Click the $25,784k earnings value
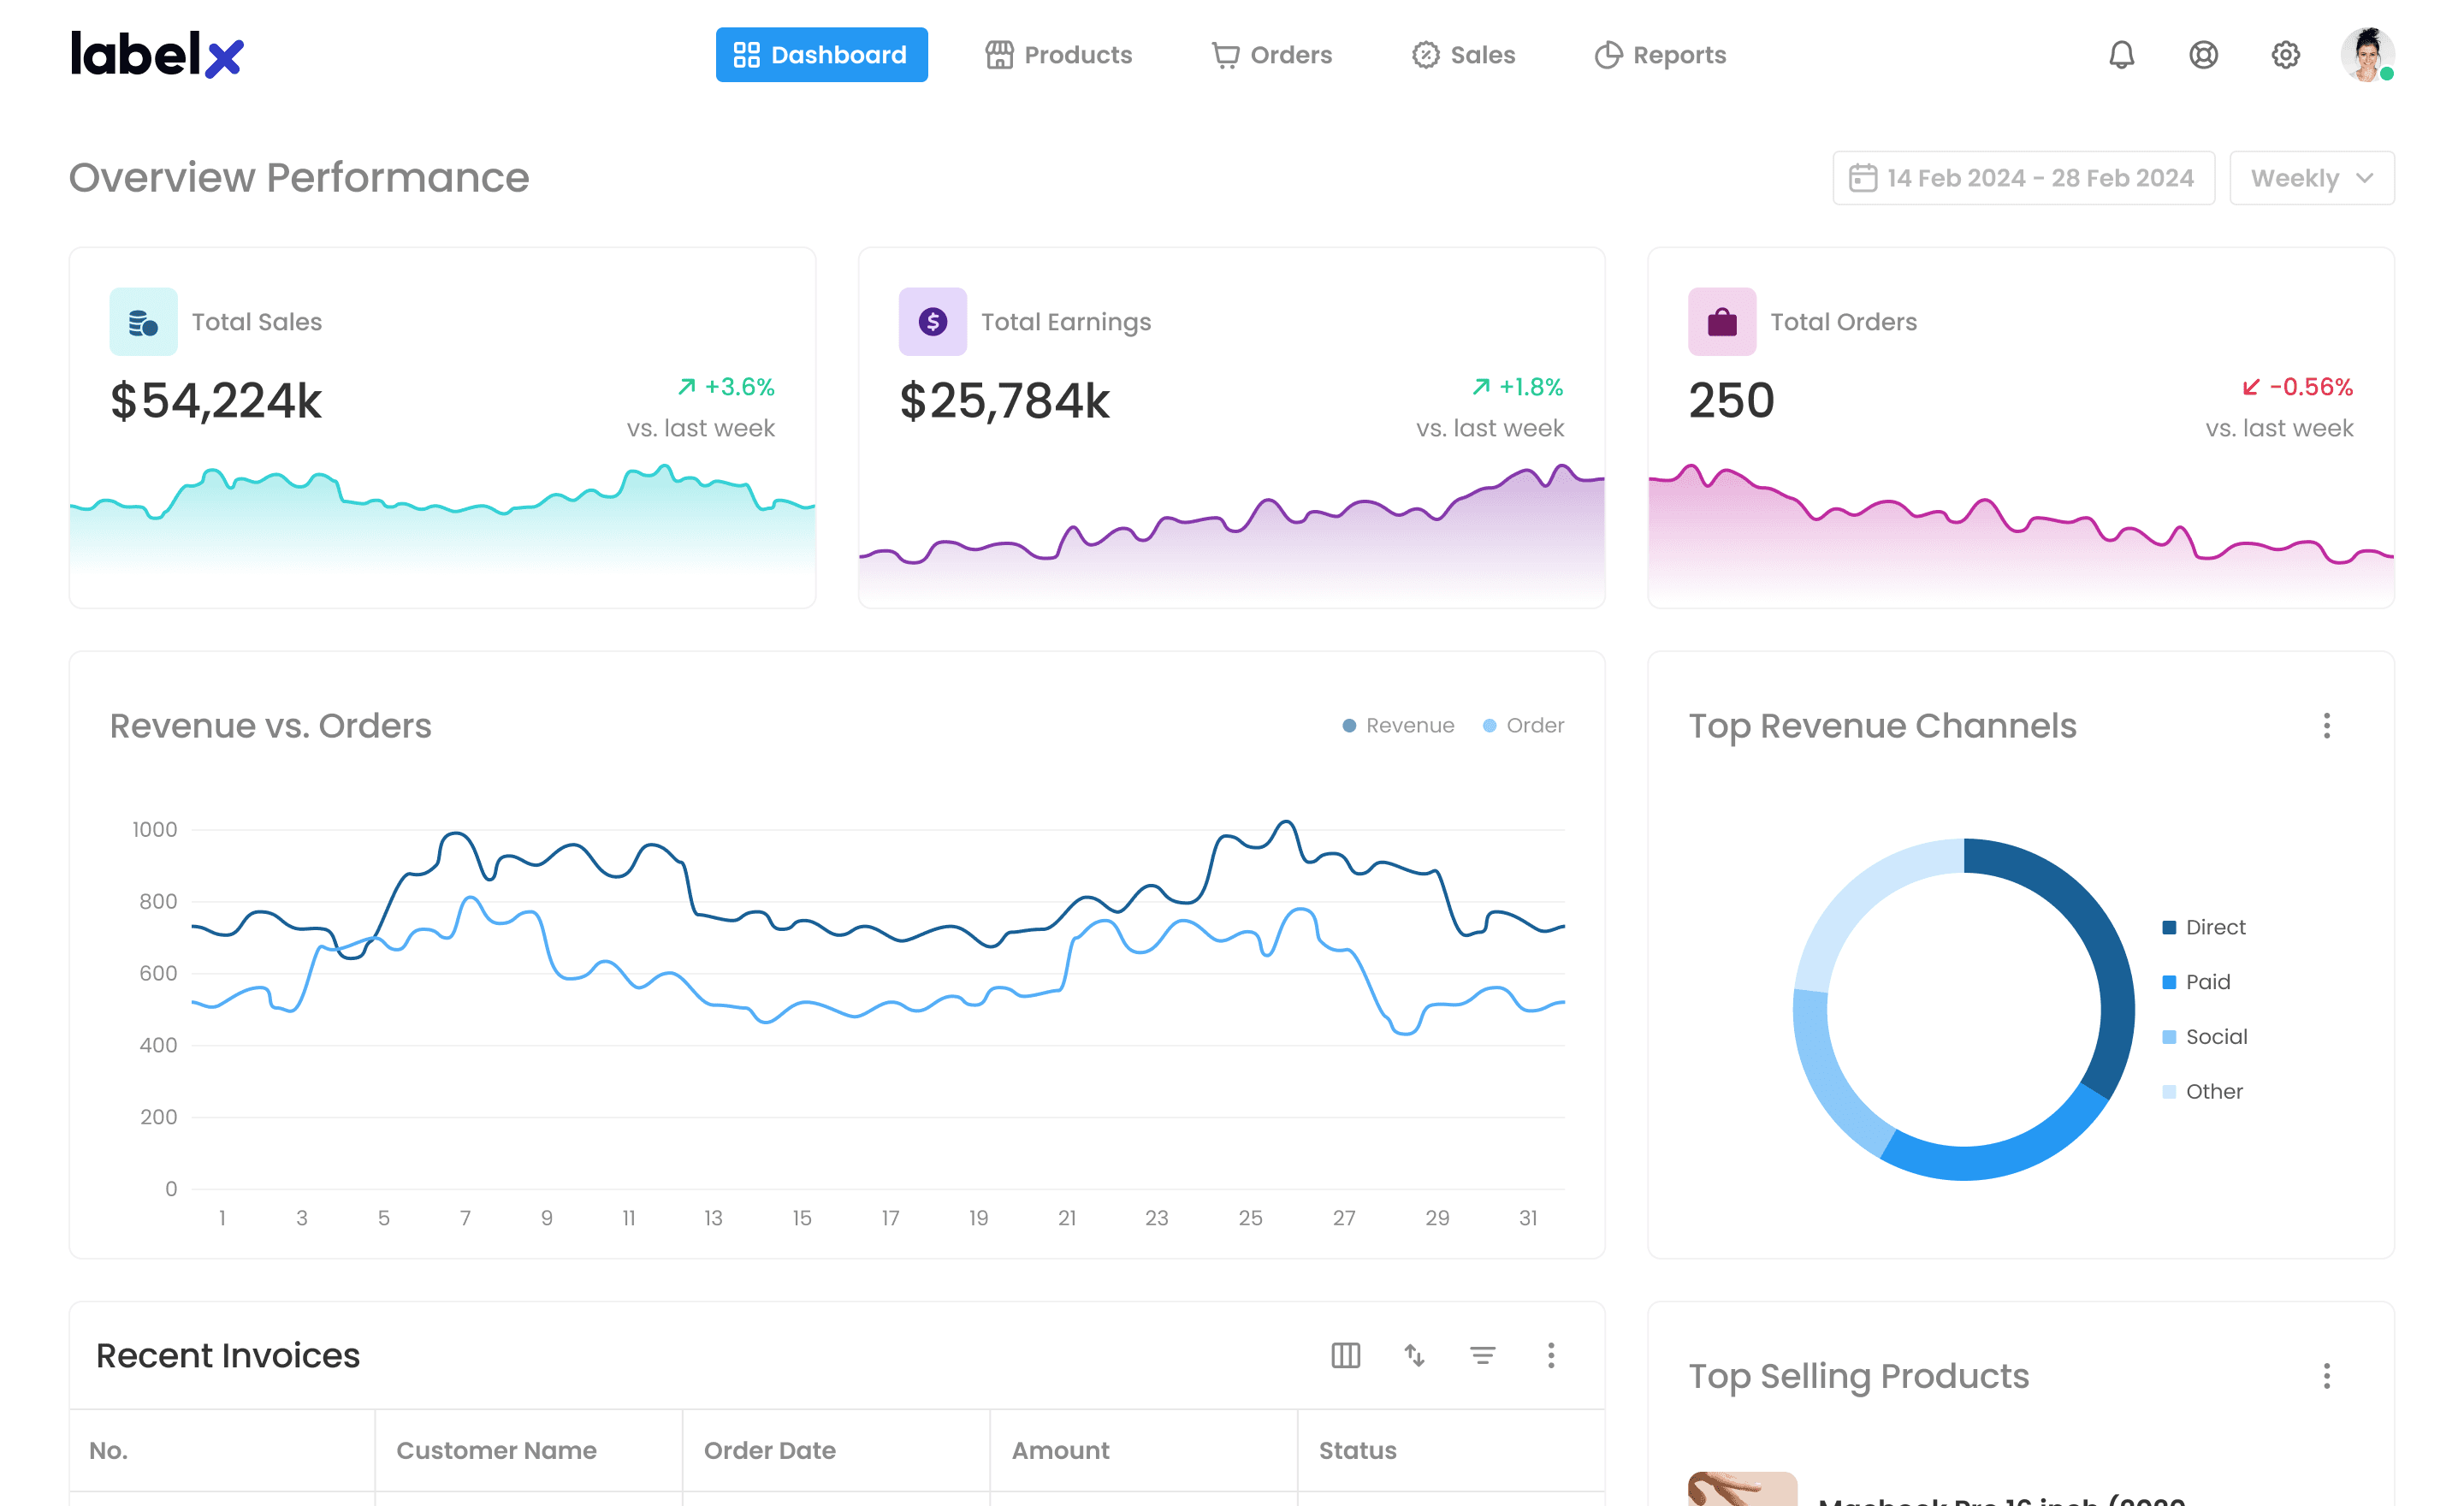The width and height of the screenshot is (2464, 1506). [1005, 401]
